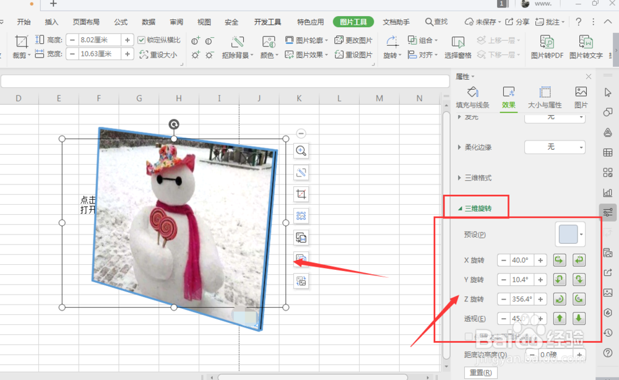Click the first Y 旋转 rotate direction icon
The height and width of the screenshot is (380, 619).
pos(560,279)
